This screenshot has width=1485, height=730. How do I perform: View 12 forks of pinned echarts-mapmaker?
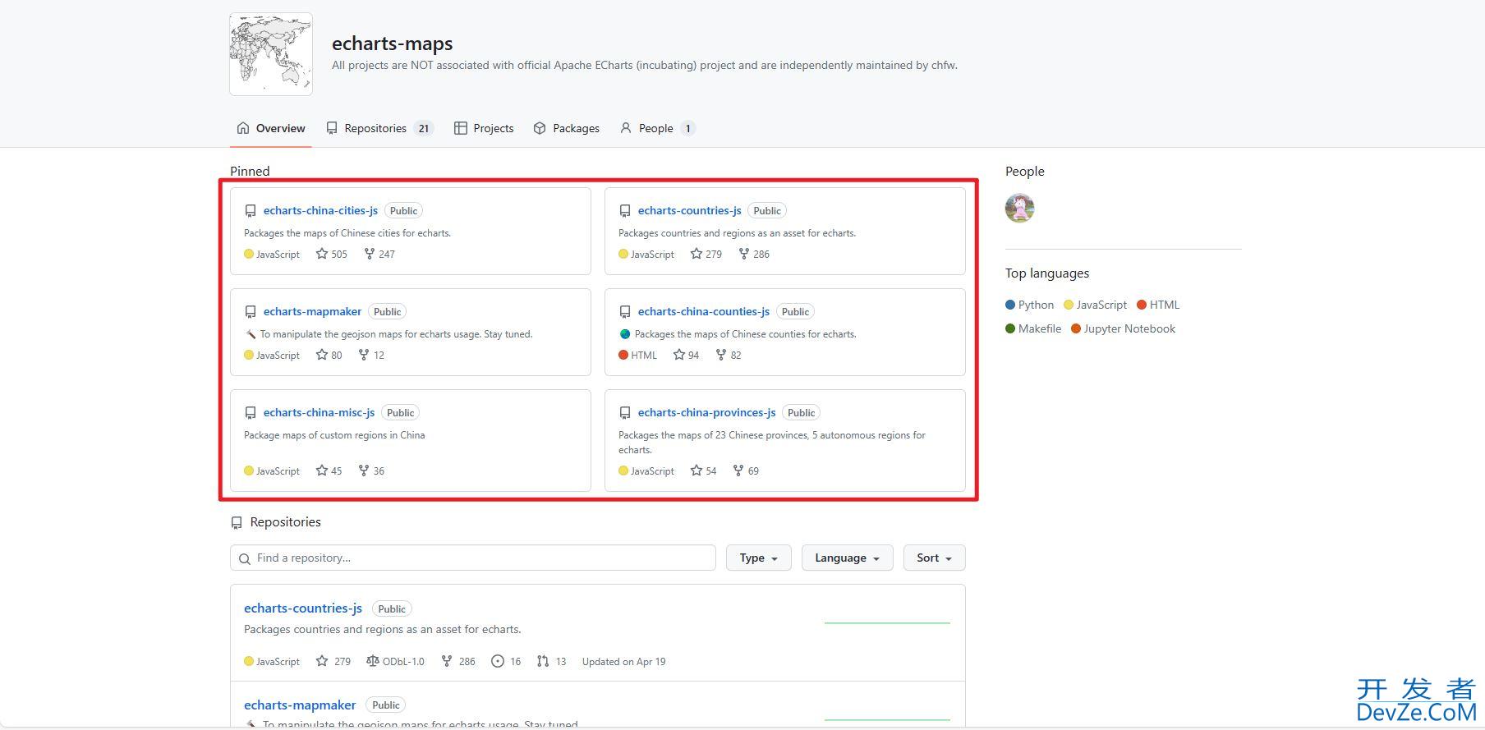(371, 355)
